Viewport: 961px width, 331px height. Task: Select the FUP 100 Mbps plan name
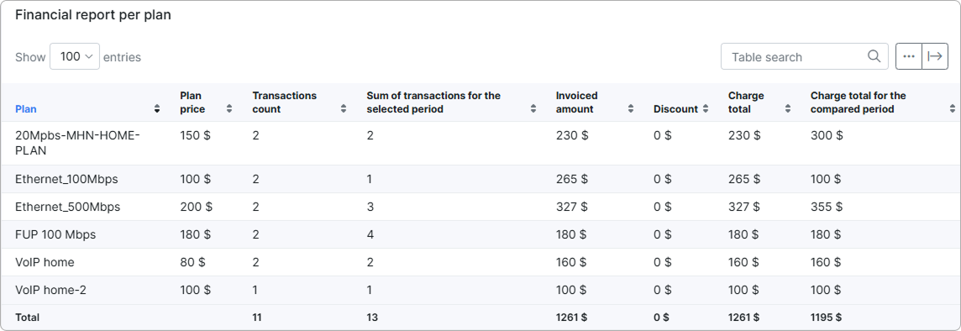pyautogui.click(x=55, y=234)
